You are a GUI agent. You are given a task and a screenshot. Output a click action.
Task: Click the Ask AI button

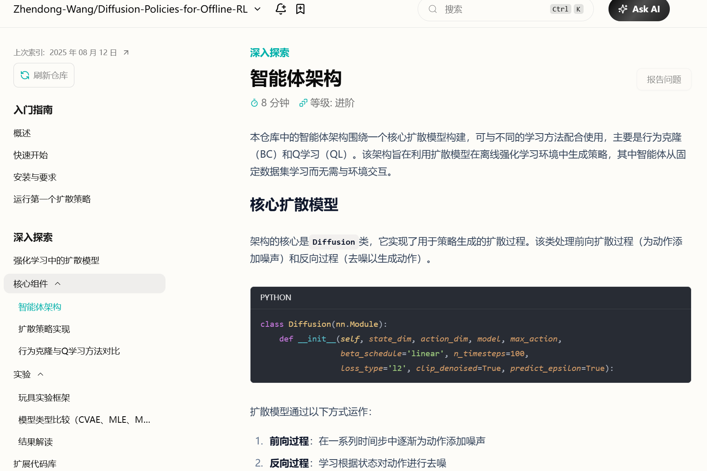(x=639, y=9)
